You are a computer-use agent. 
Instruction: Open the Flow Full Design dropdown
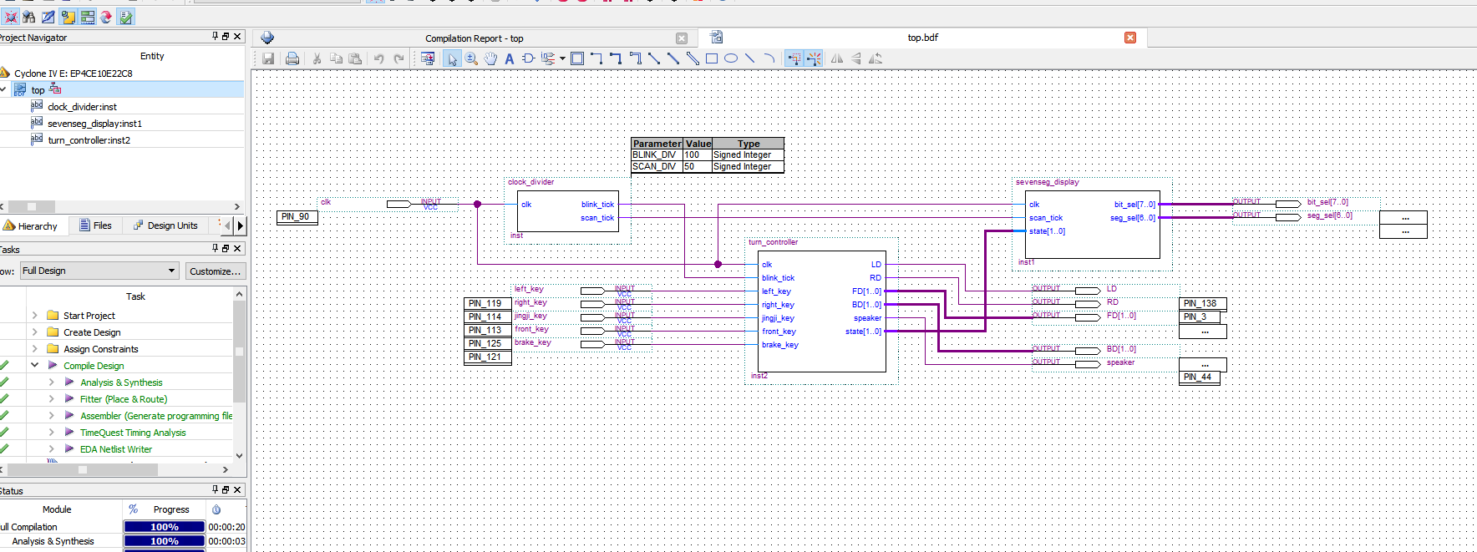(99, 271)
